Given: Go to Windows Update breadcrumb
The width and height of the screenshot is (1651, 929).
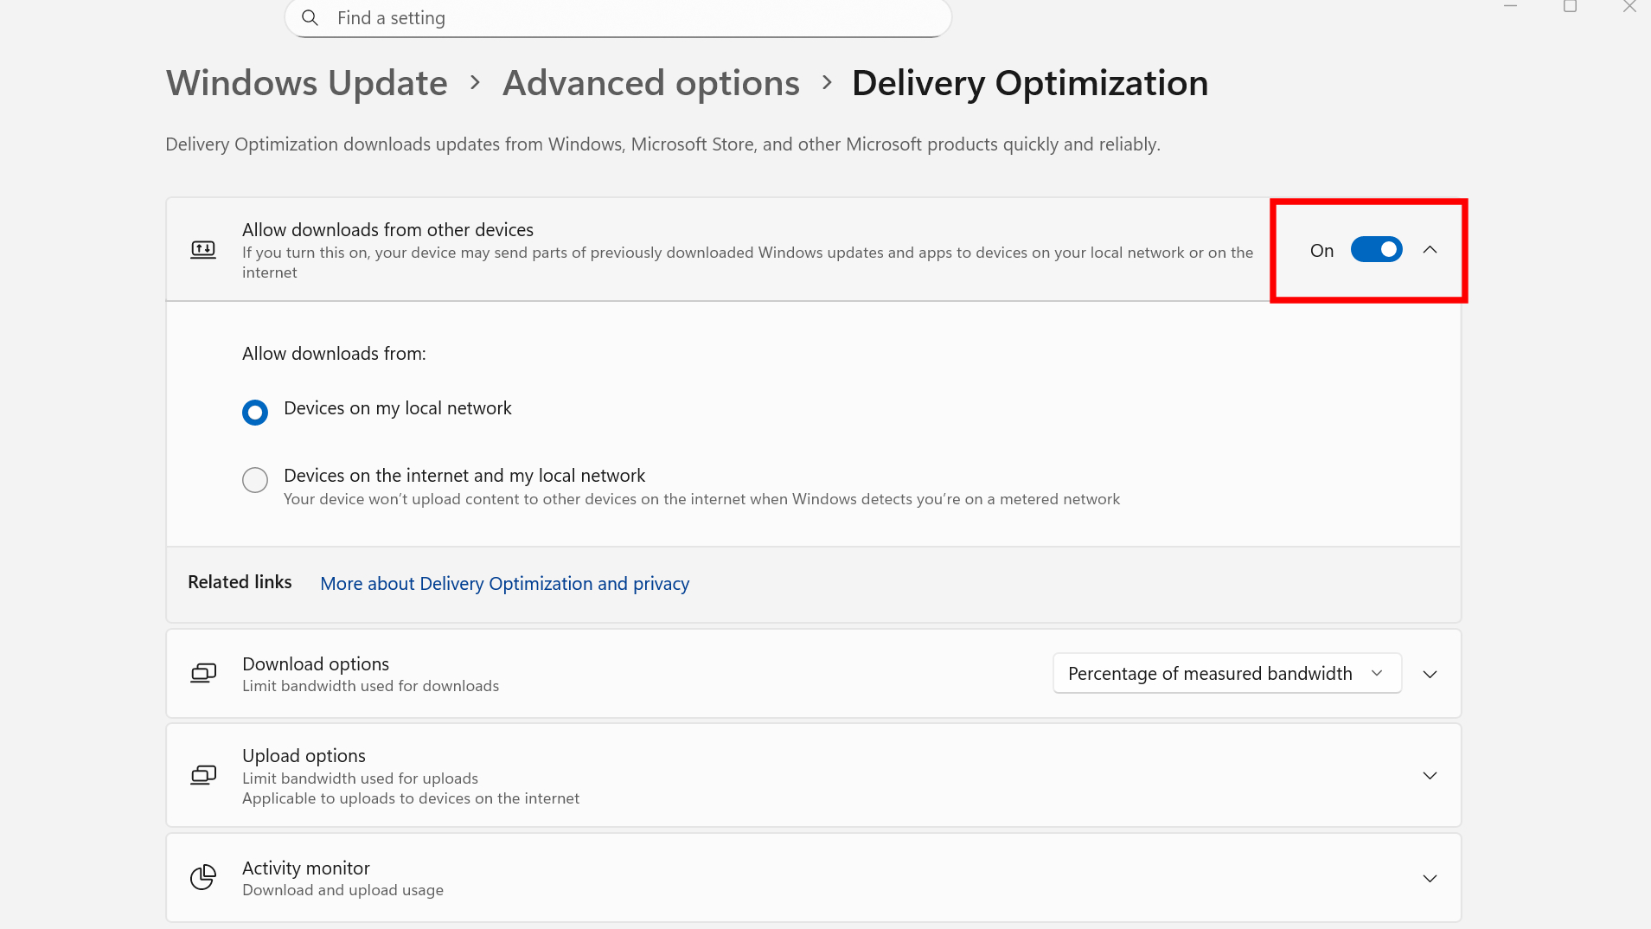Looking at the screenshot, I should pos(306,83).
